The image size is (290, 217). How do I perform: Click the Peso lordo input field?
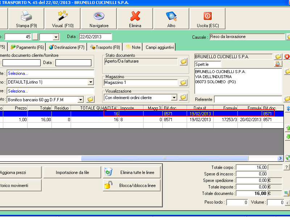pos(237,203)
